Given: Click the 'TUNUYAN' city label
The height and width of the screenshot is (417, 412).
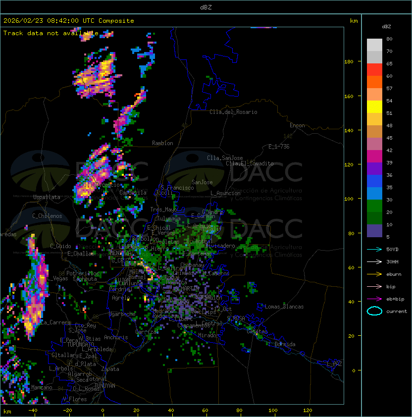Looking at the screenshot, I should (105, 386).
